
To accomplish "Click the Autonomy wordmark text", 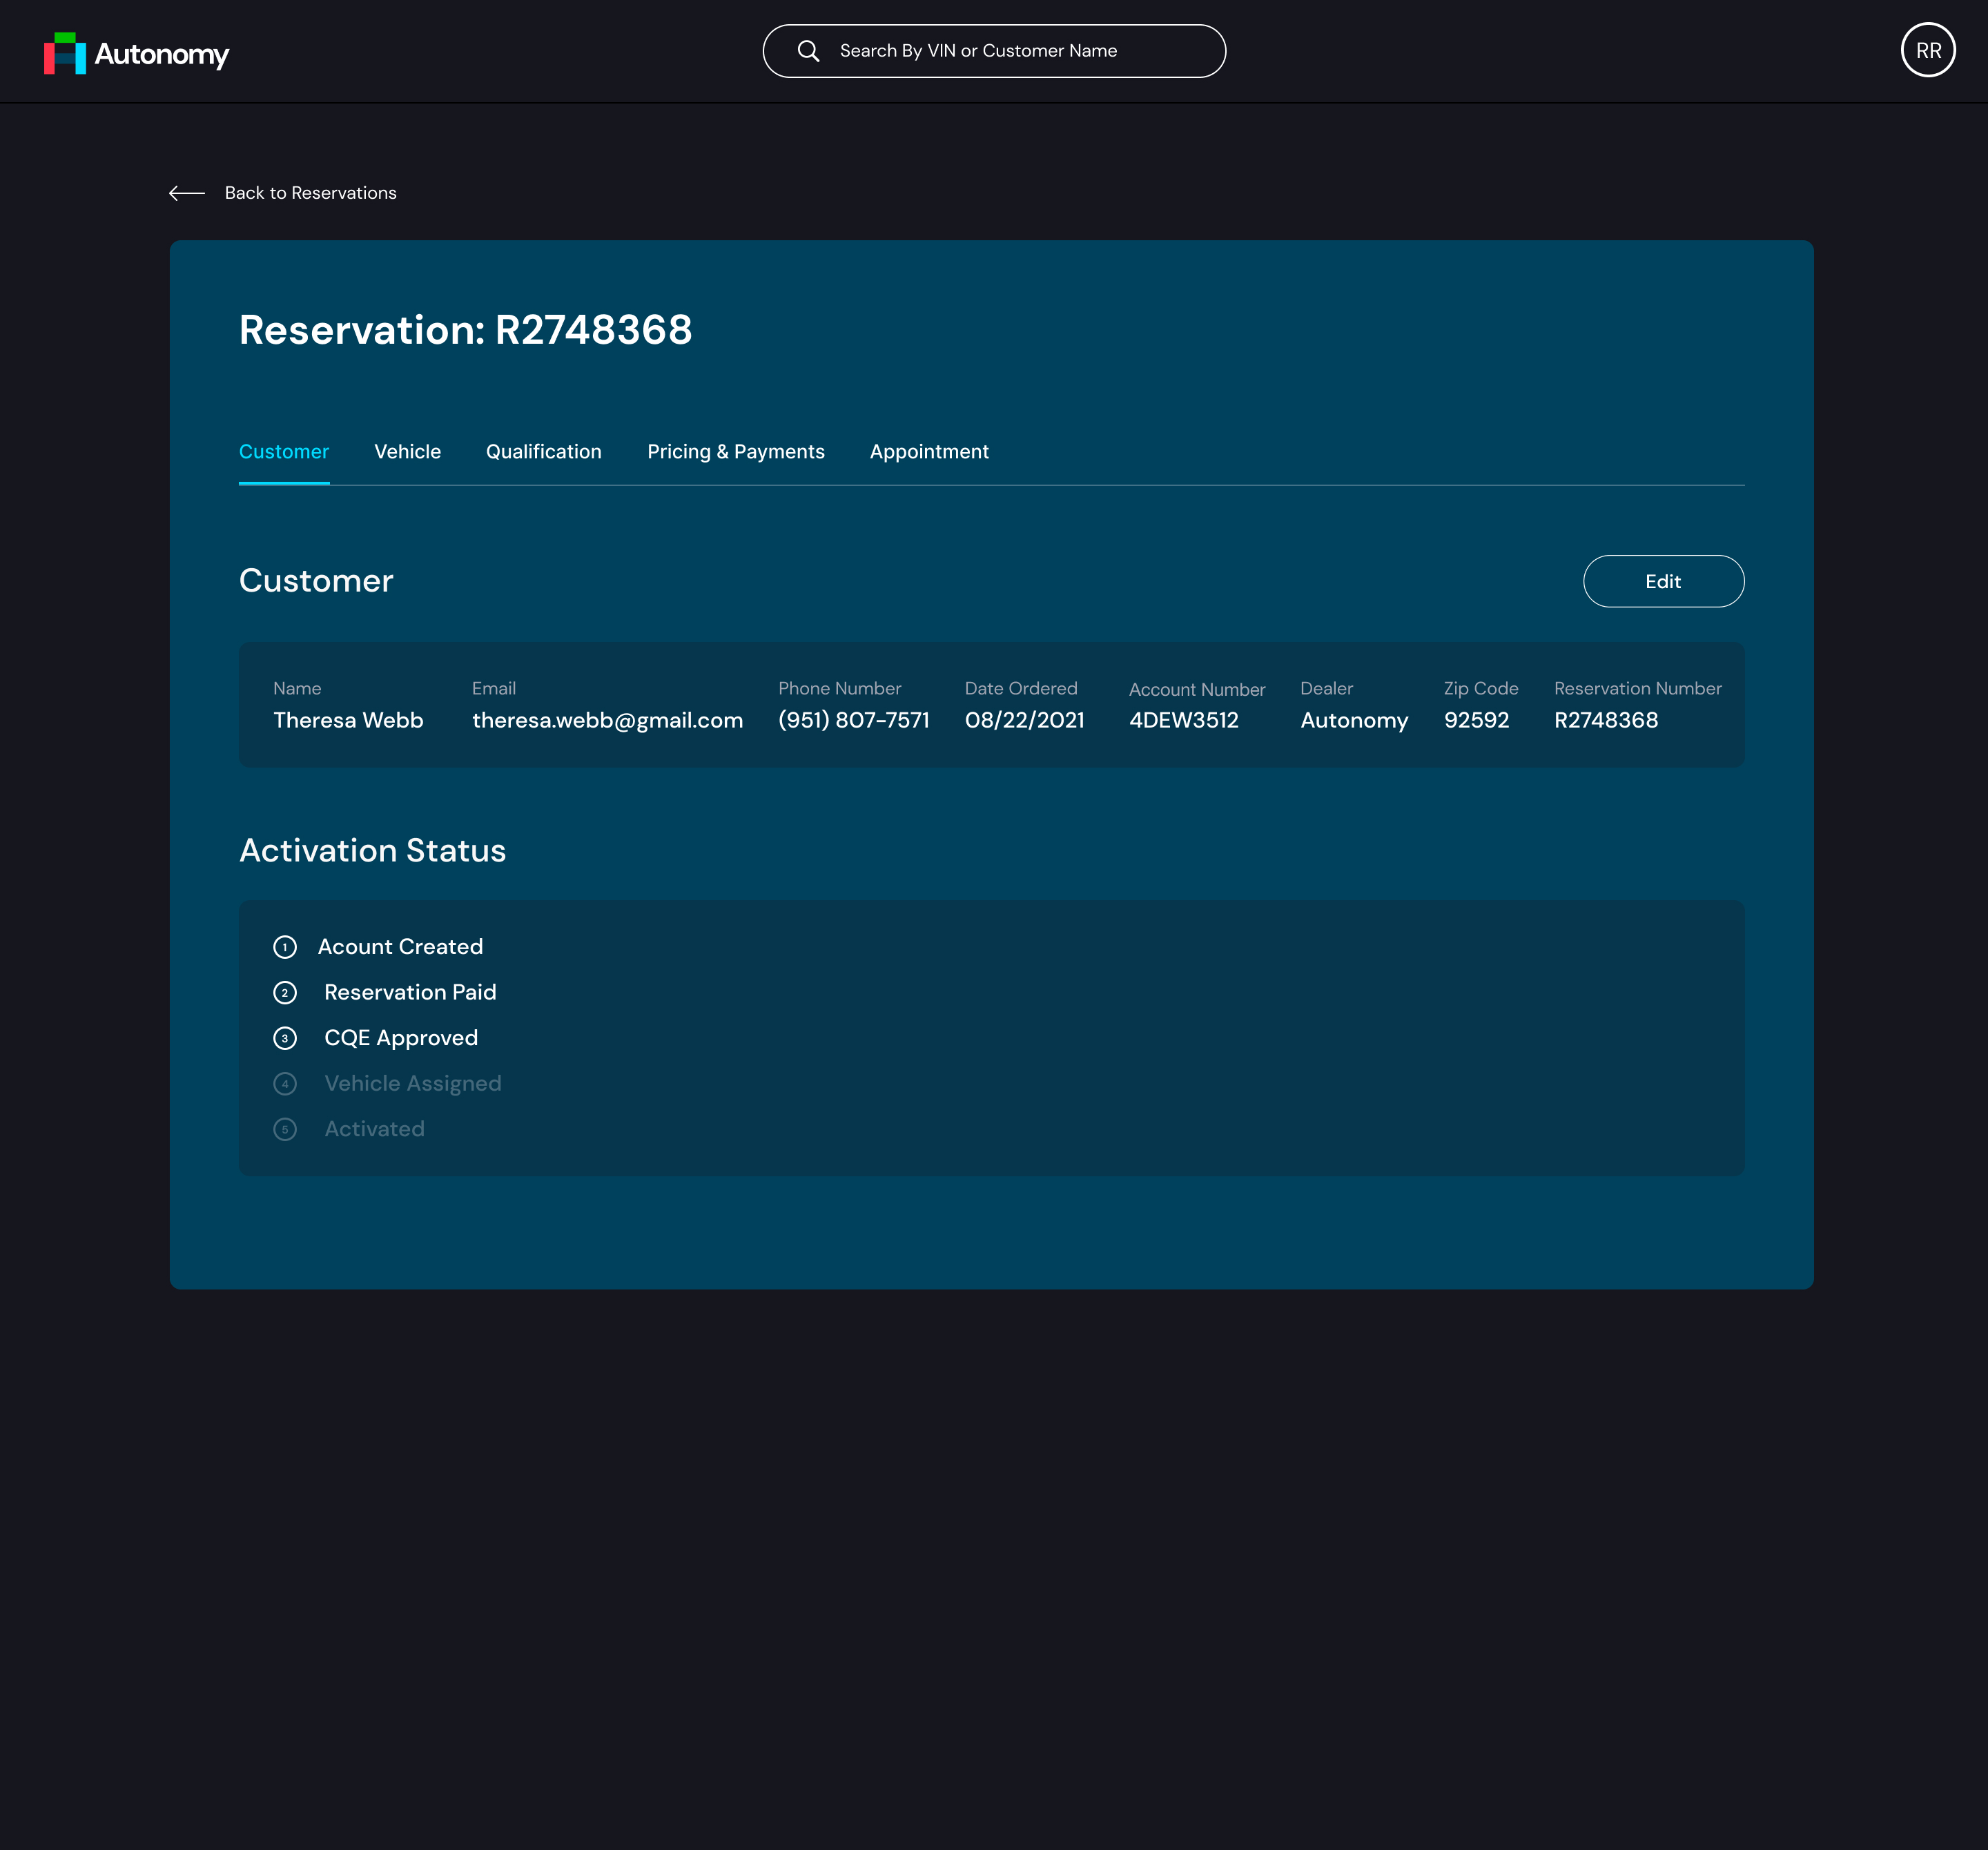I will (x=162, y=54).
